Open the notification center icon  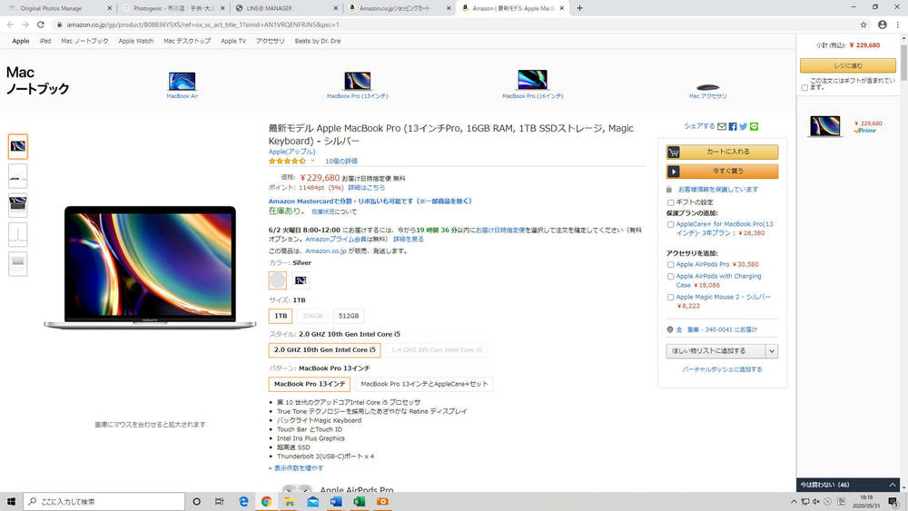(893, 502)
